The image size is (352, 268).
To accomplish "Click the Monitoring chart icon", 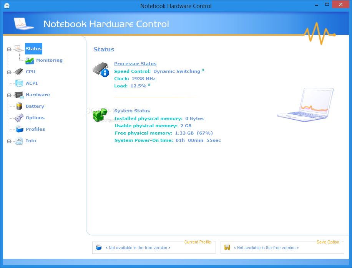I will coord(30,60).
